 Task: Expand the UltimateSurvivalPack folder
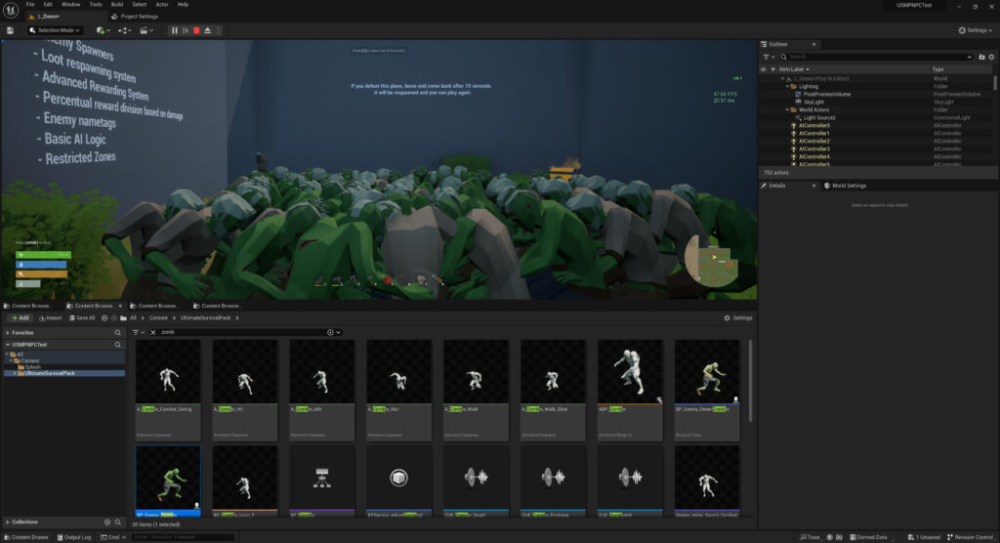click(x=15, y=373)
